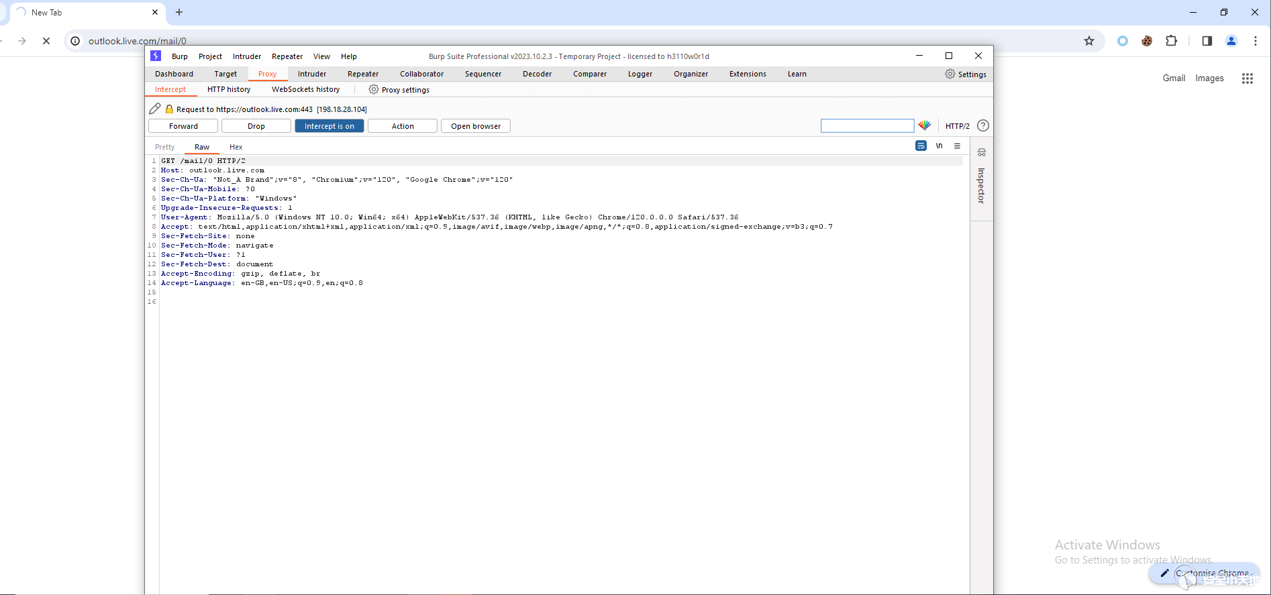
Task: Toggle the blue message wrap icon in editor
Action: tap(921, 146)
